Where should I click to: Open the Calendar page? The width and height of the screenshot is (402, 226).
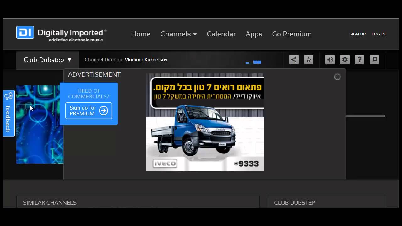pos(221,34)
